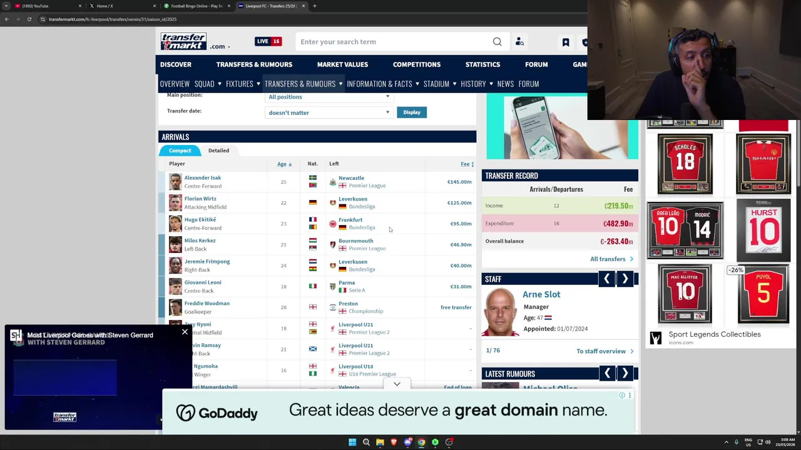Open the Main position dropdown

329,97
